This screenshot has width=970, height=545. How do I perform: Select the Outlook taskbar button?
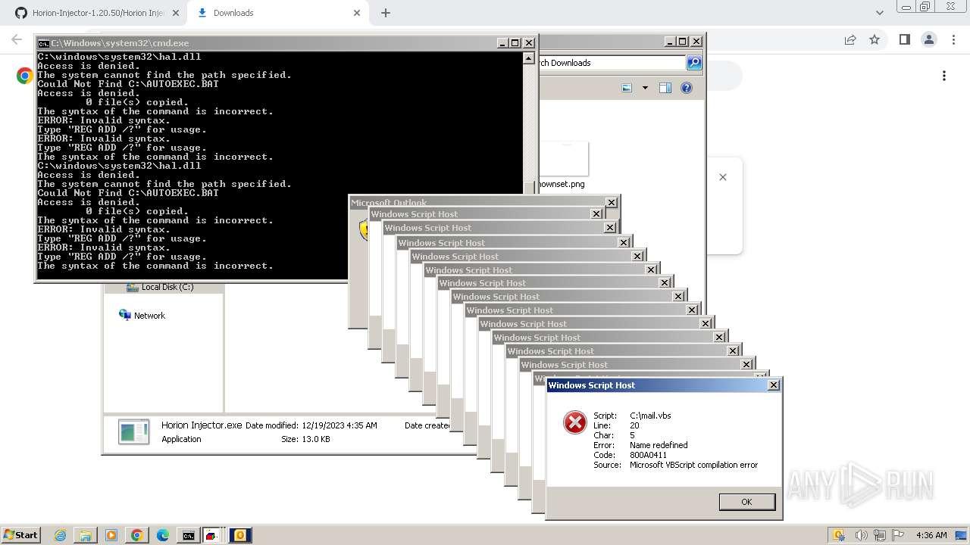pyautogui.click(x=239, y=535)
